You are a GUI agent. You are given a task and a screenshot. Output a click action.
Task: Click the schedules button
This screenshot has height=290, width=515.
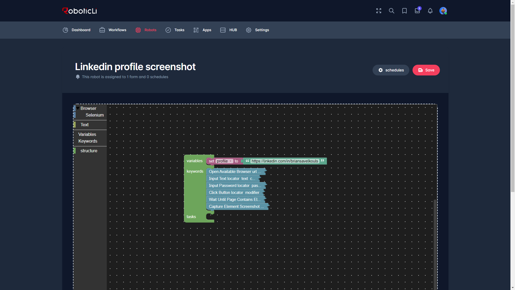click(x=391, y=70)
